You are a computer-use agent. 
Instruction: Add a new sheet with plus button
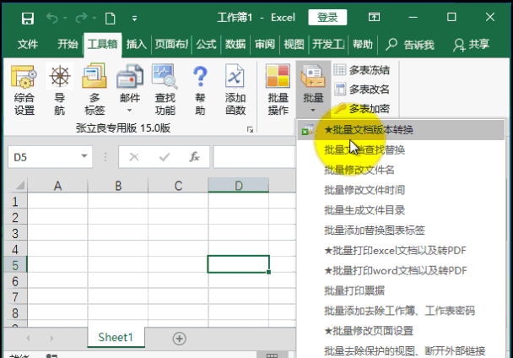coord(179,338)
